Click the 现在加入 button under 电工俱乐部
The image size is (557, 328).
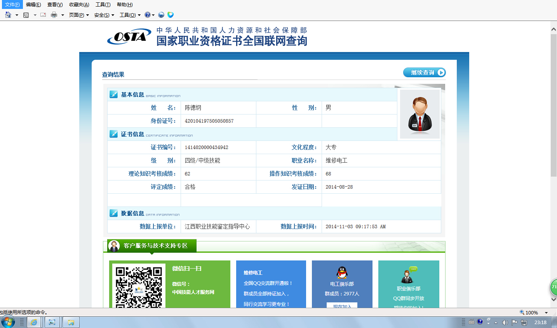point(342,306)
